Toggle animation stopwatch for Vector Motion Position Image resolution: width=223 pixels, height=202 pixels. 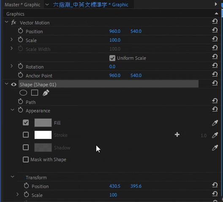[20, 31]
